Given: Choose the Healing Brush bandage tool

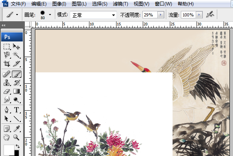Looking at the screenshot, I should (x=7, y=74).
